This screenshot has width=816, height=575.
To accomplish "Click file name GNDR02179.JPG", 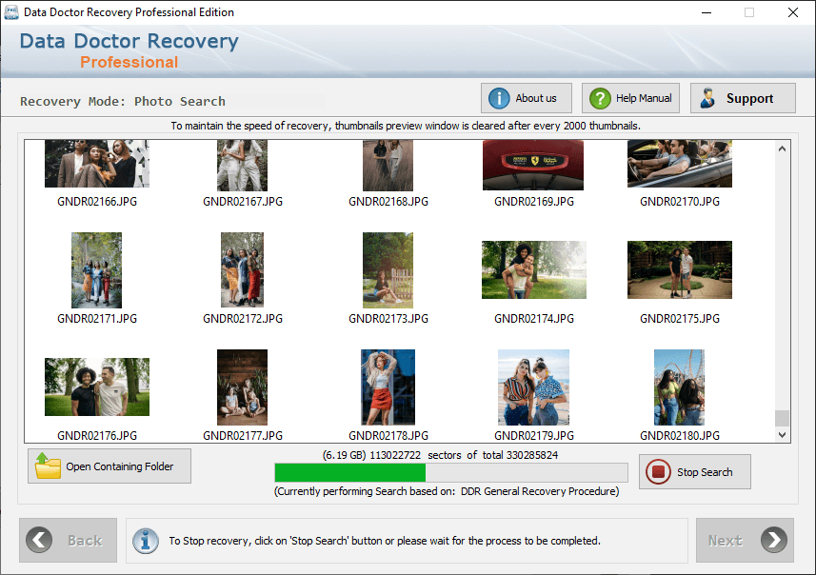I will pos(534,436).
